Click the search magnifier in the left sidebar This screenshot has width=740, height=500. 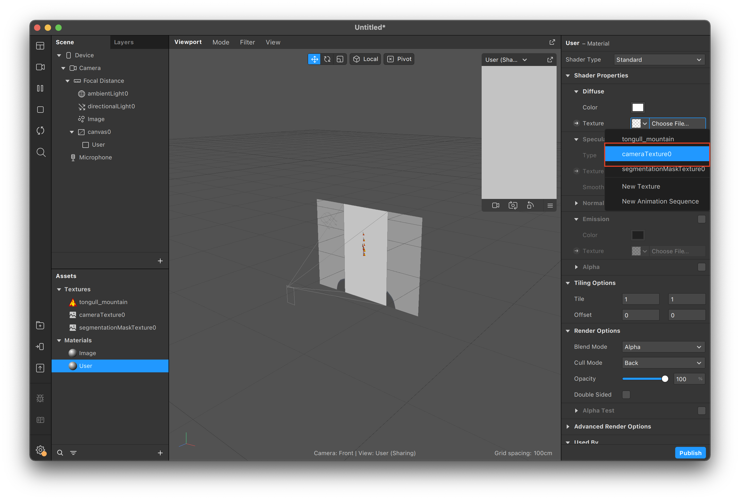click(x=41, y=152)
